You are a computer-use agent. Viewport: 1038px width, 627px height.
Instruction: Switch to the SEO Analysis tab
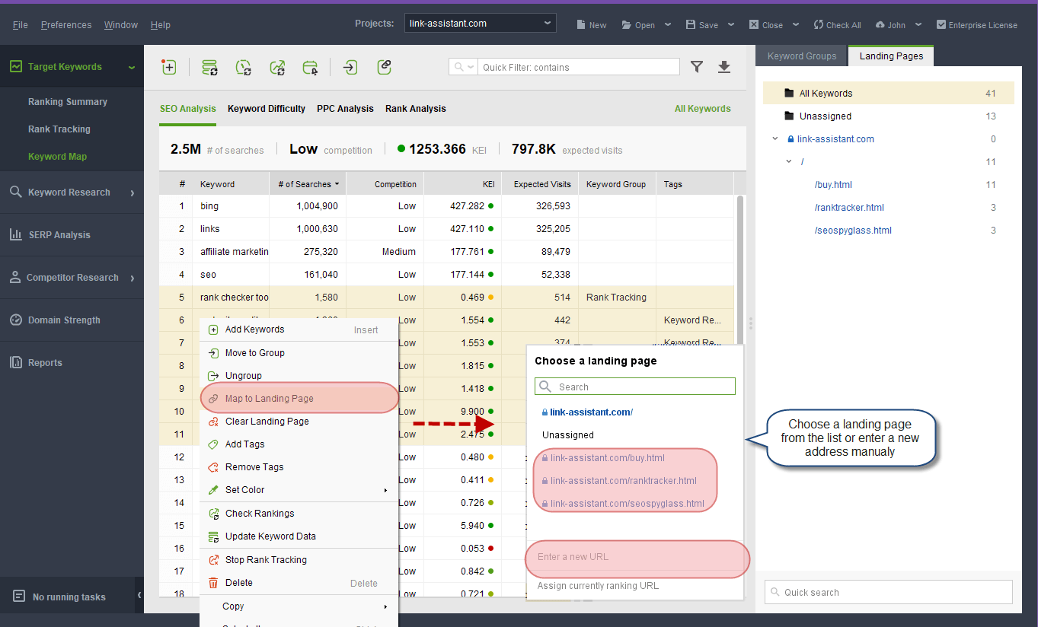pyautogui.click(x=188, y=109)
